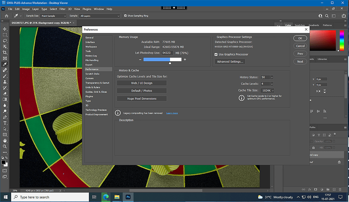The image size is (349, 202).
Task: Select the Zoom tool in toolbar
Action: coord(5,146)
